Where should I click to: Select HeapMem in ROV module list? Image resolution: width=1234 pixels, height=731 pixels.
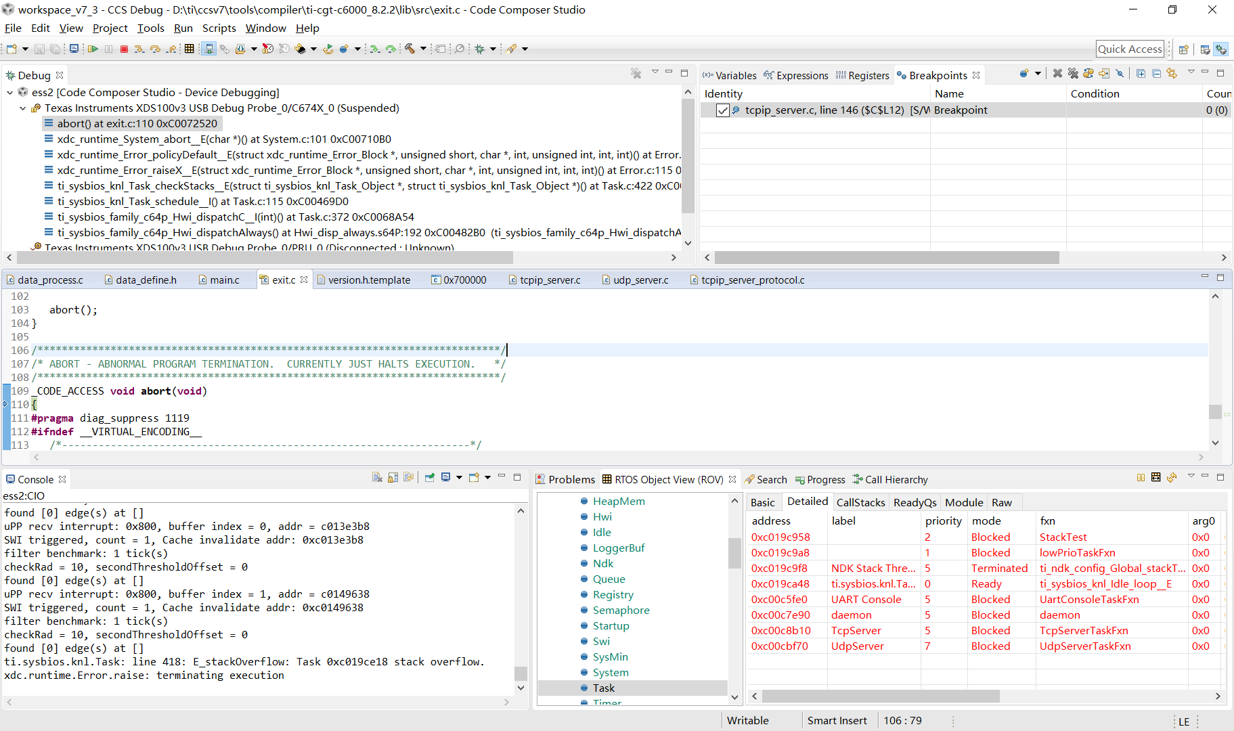(x=619, y=501)
